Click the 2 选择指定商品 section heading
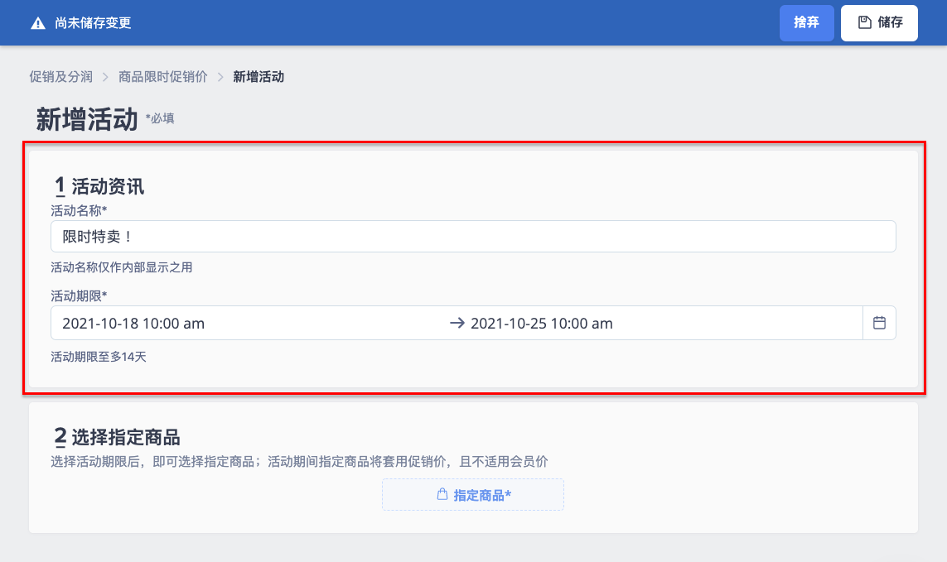Viewport: 947px width, 562px height. coord(117,436)
